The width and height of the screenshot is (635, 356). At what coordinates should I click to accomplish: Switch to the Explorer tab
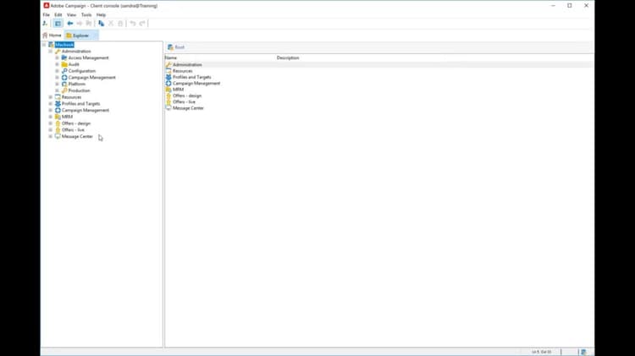click(80, 36)
